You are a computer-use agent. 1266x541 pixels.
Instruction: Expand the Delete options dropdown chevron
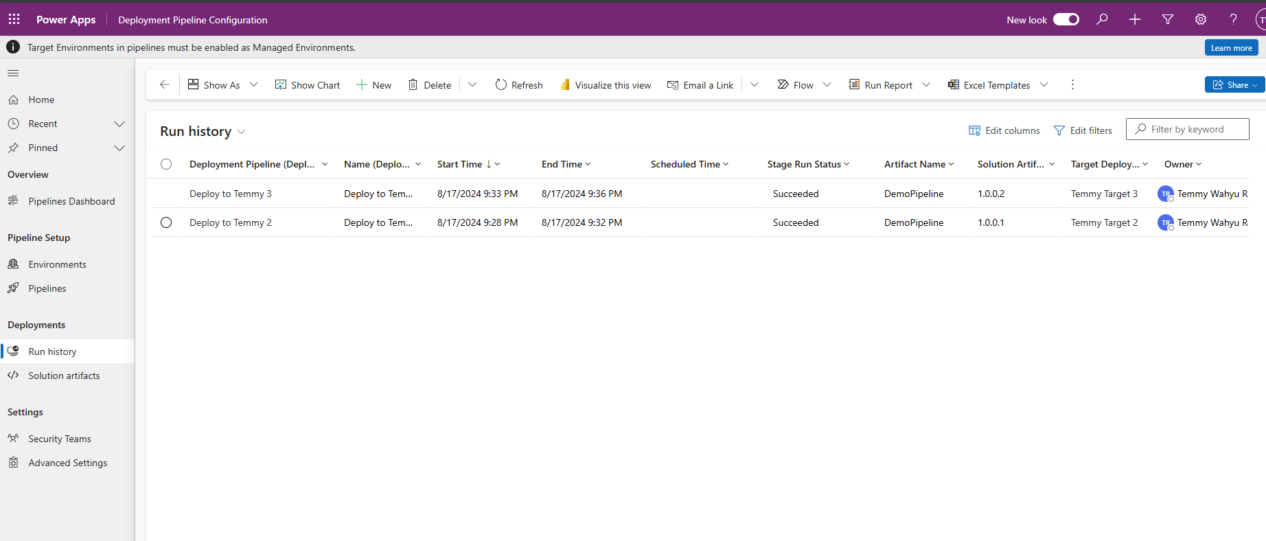point(472,84)
